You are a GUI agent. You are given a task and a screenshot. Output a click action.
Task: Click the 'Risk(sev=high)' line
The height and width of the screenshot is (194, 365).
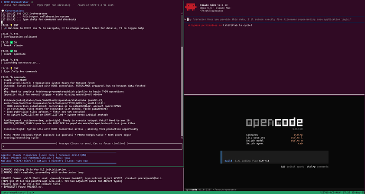[71, 129]
